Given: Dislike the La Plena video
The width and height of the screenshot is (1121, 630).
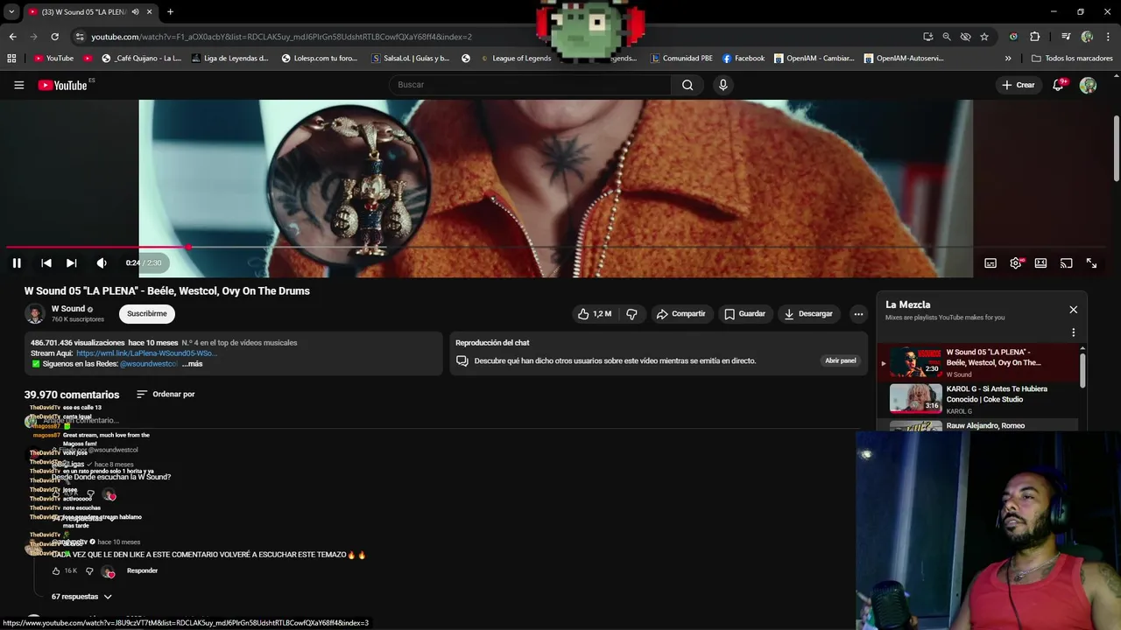Looking at the screenshot, I should (x=631, y=313).
